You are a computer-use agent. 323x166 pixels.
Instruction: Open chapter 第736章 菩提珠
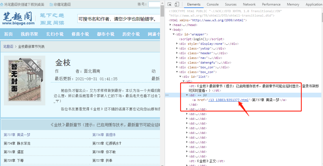[x=104, y=135]
